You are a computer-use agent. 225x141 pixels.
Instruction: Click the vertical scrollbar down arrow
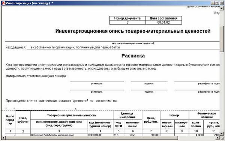222,133
